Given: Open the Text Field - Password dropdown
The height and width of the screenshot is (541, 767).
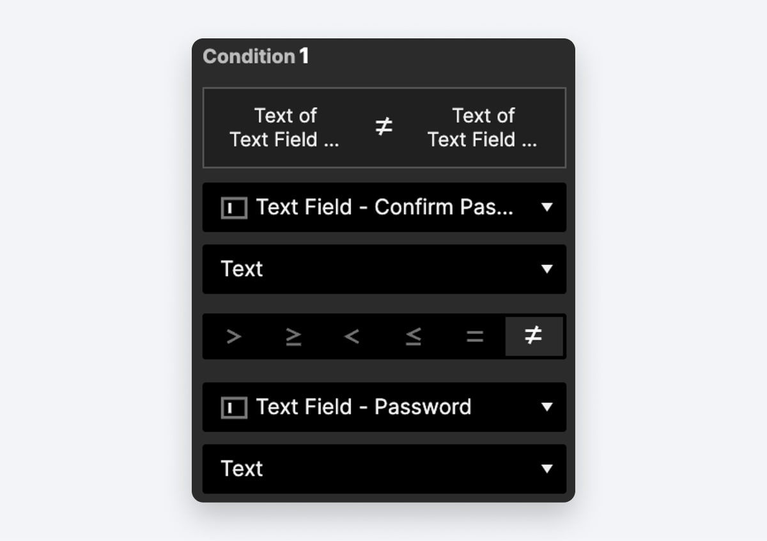Looking at the screenshot, I should point(383,407).
